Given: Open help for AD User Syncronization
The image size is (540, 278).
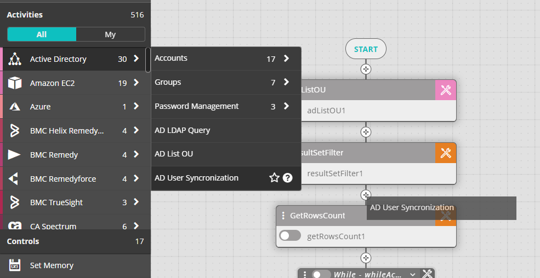Looking at the screenshot, I should 288,178.
